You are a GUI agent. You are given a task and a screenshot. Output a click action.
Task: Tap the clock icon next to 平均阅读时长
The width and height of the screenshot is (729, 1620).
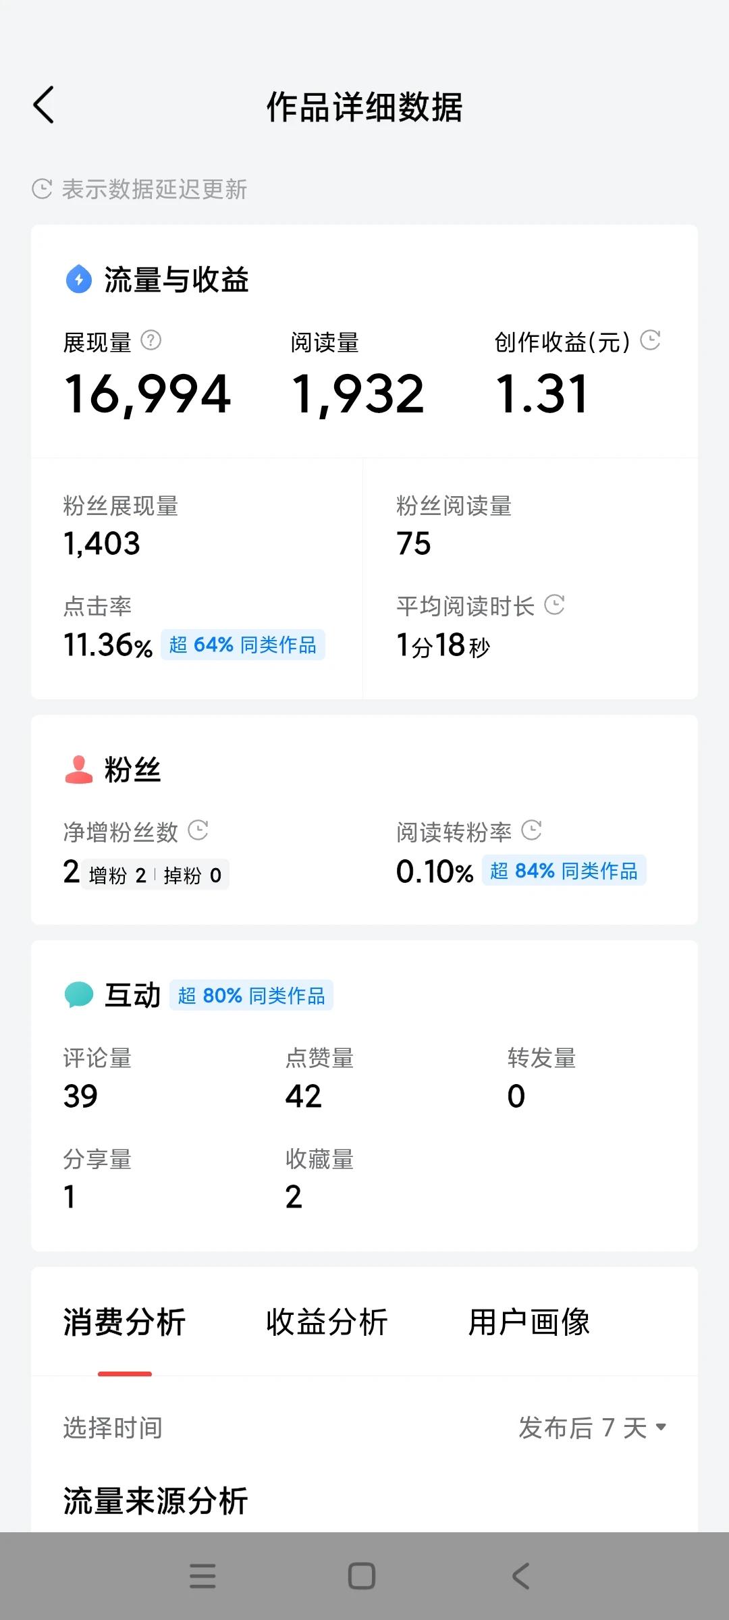[x=554, y=605]
